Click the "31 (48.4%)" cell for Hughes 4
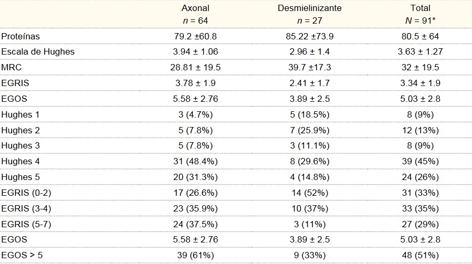 tap(195, 162)
